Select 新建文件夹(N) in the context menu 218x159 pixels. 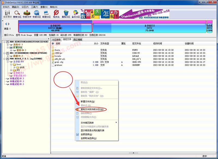coord(87,101)
